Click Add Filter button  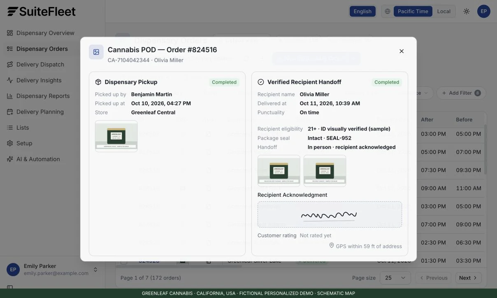461,93
